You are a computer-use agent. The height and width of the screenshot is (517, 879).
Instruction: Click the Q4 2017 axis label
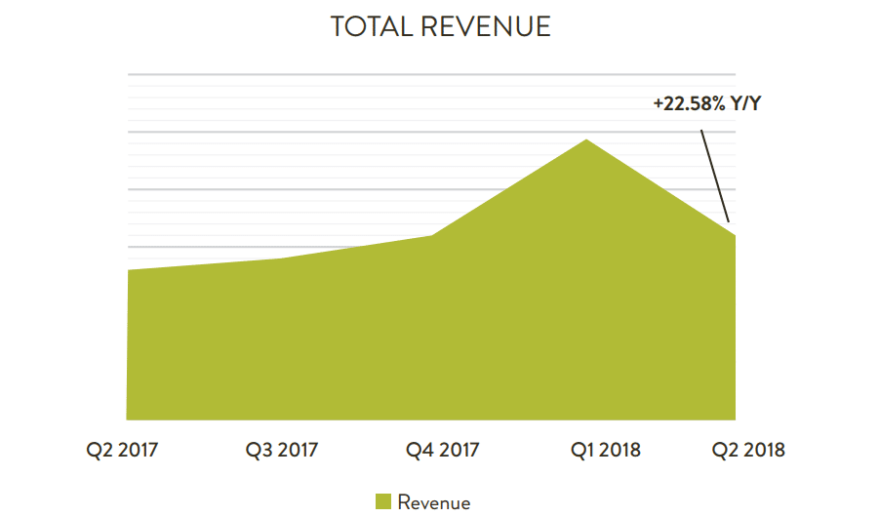(441, 450)
